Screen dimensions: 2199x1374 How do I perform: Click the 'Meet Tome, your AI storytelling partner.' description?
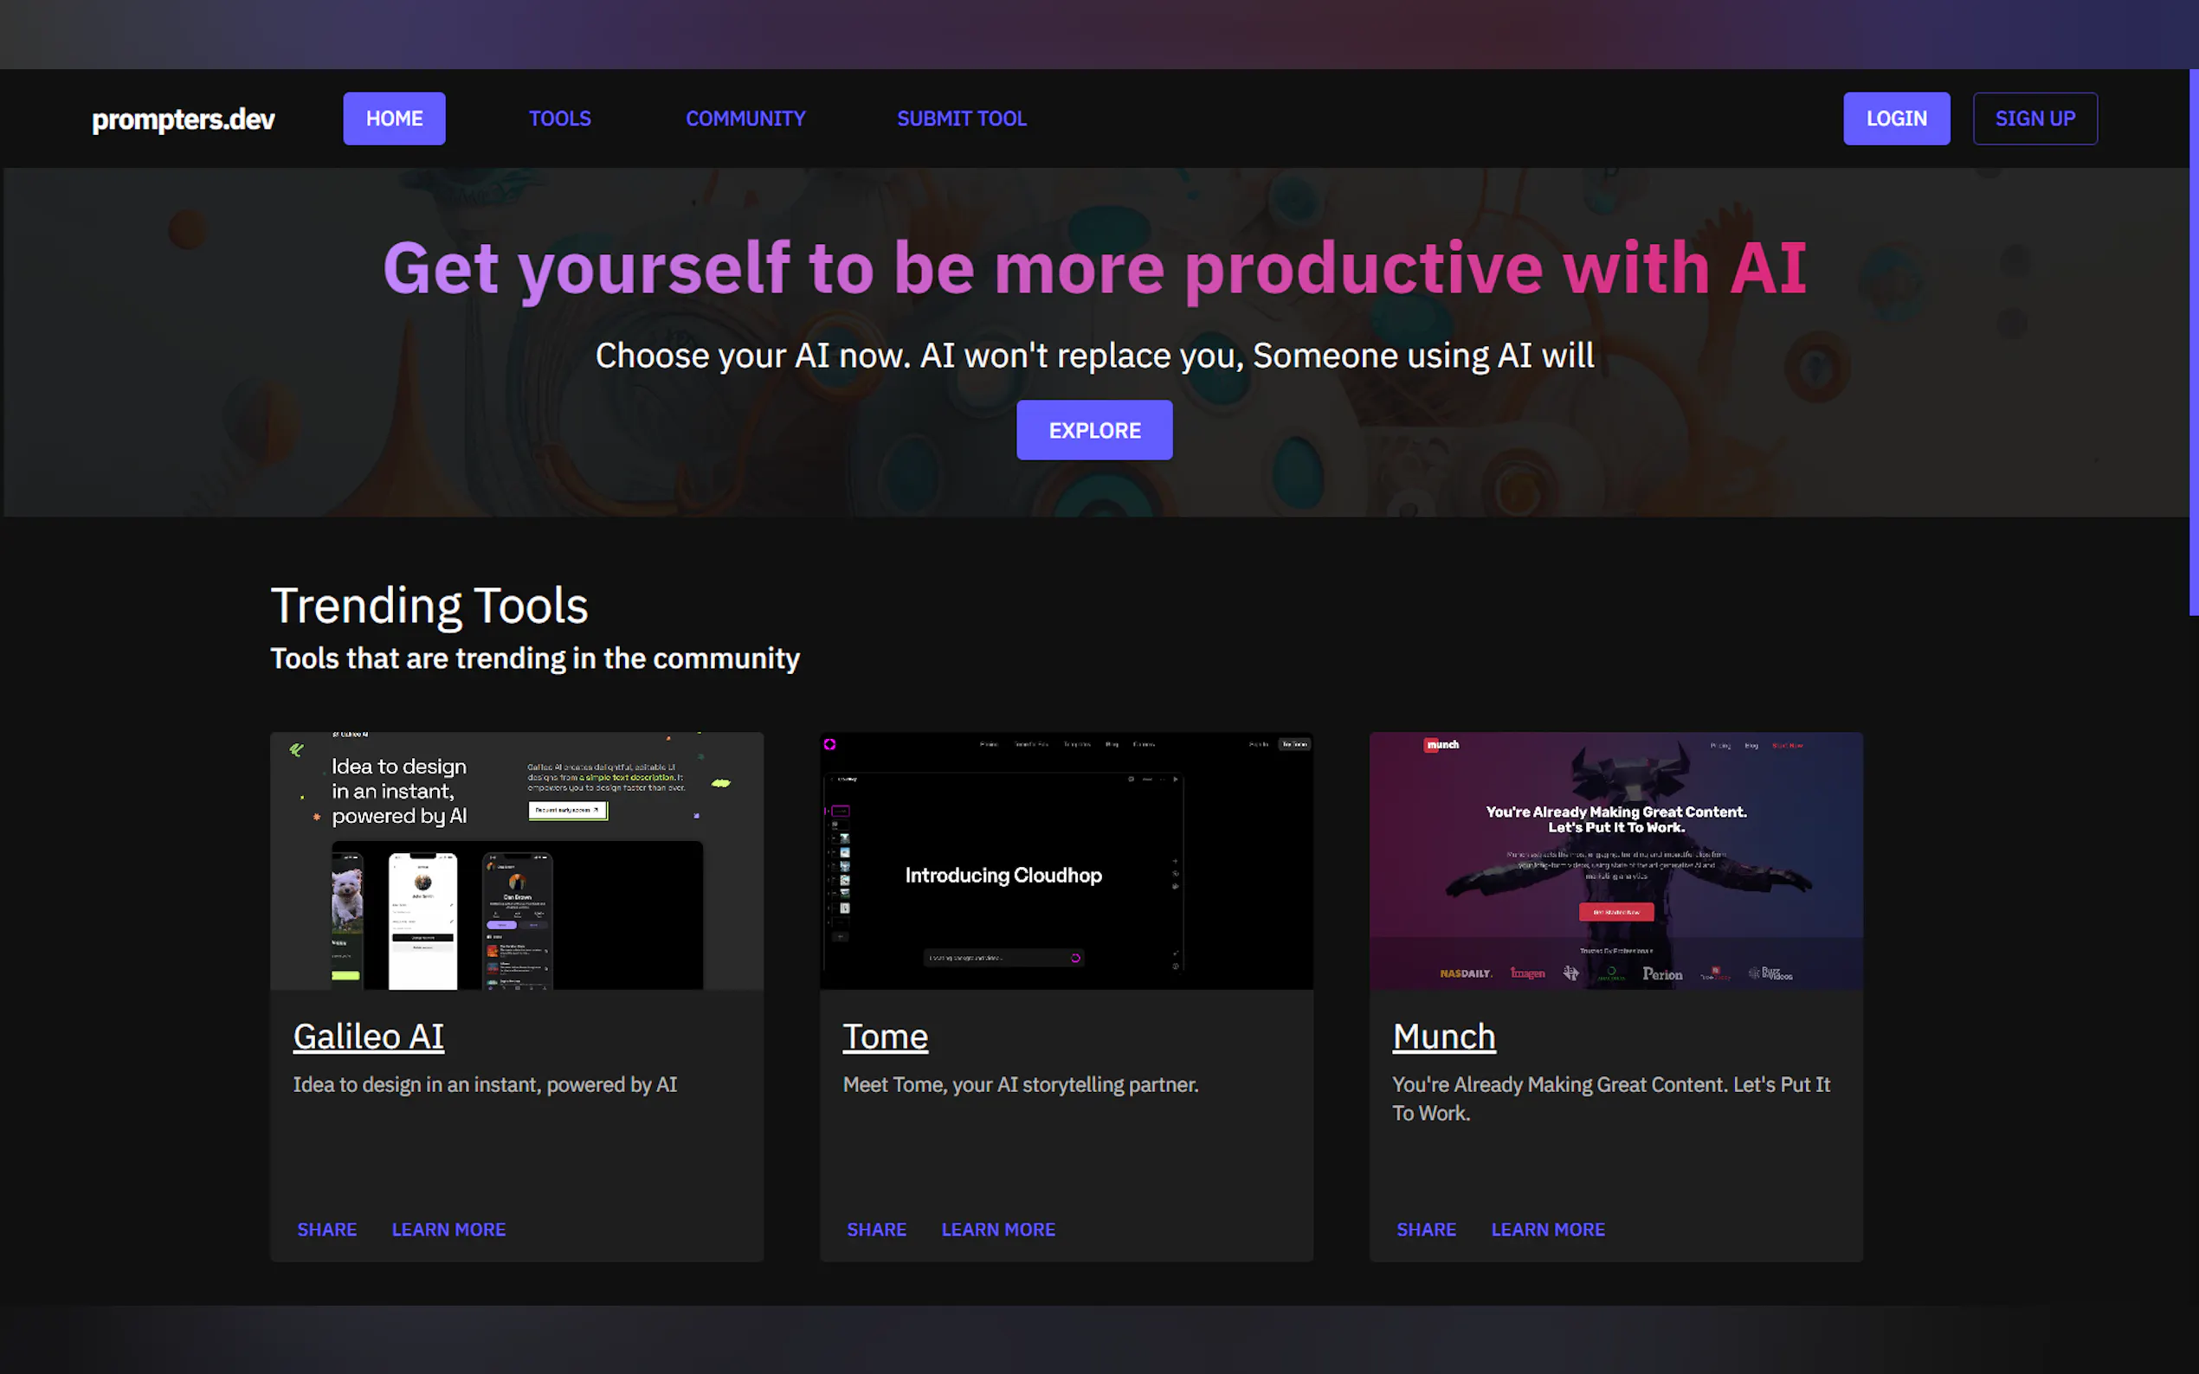pos(1021,1085)
